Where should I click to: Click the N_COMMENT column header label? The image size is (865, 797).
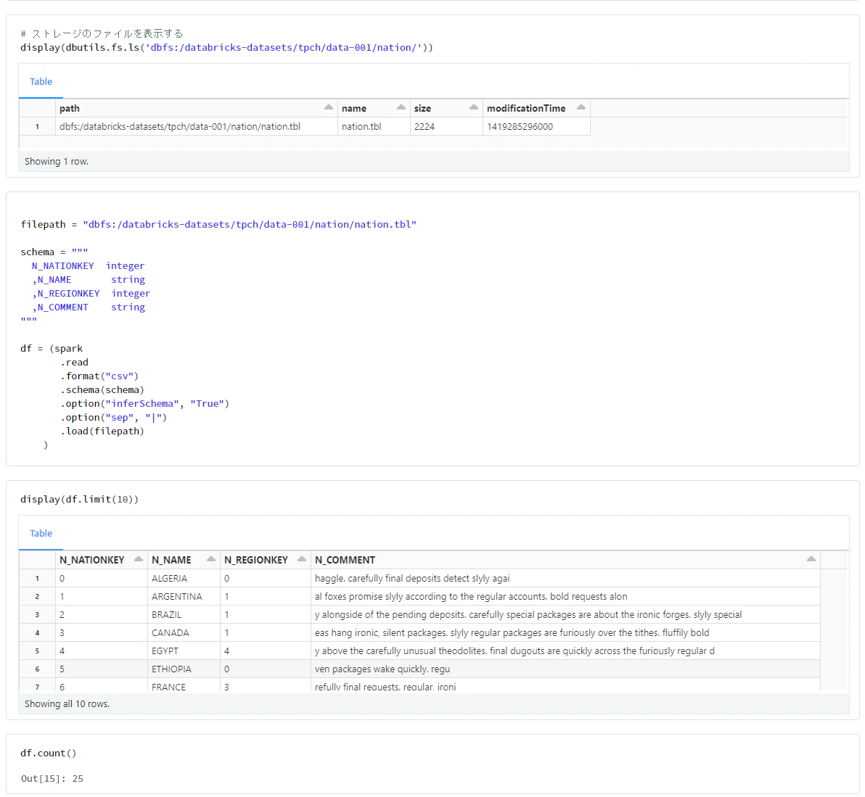click(345, 560)
